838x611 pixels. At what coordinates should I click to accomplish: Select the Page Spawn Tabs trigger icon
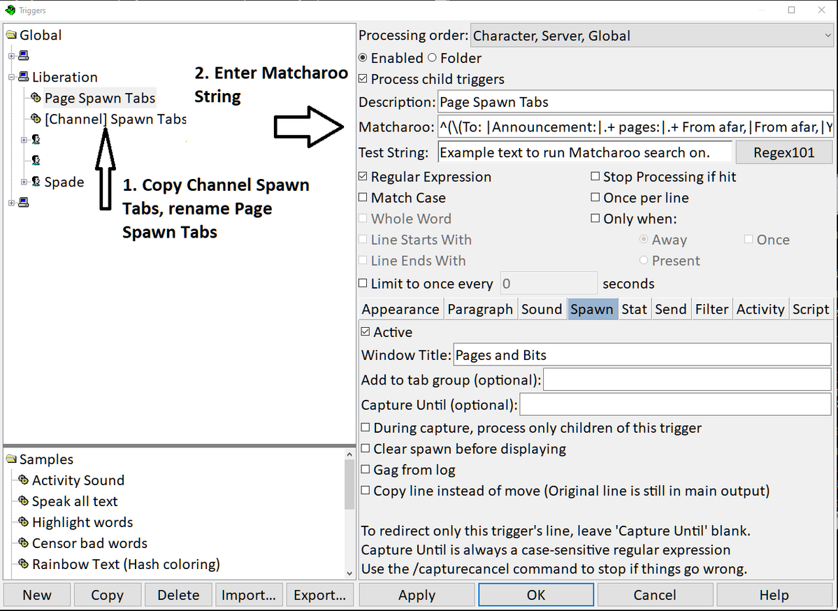pos(35,98)
